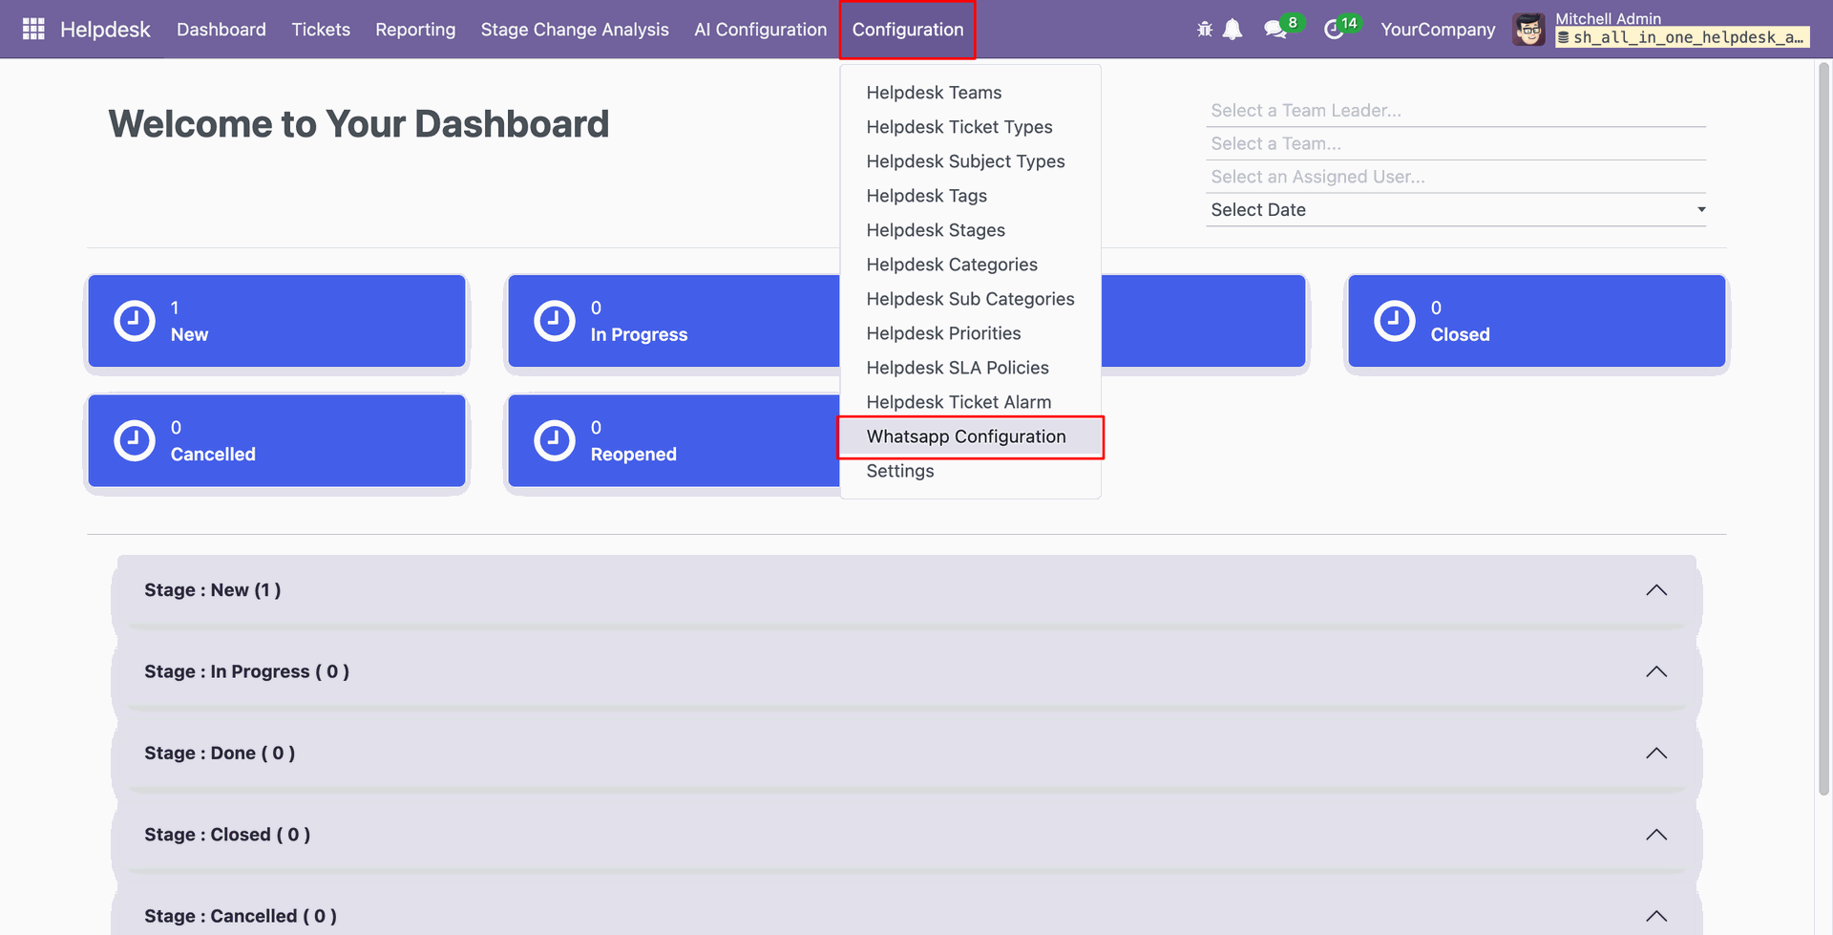Open the Tickets menu
Image resolution: width=1833 pixels, height=935 pixels.
point(321,30)
